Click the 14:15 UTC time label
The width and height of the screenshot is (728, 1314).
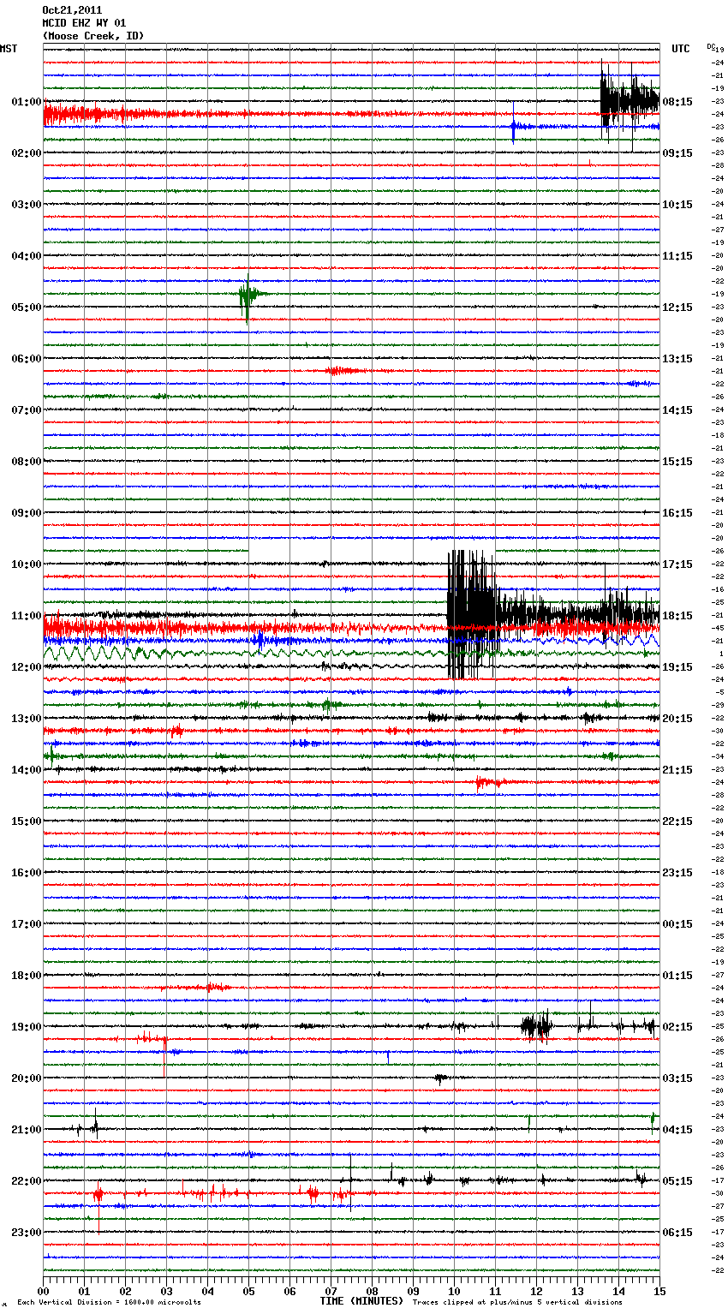tap(677, 410)
